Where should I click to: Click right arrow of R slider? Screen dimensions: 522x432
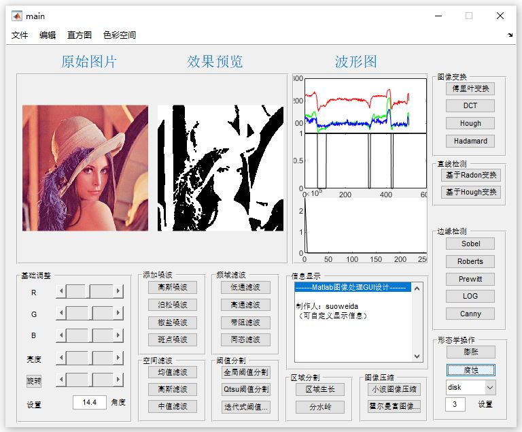click(118, 291)
